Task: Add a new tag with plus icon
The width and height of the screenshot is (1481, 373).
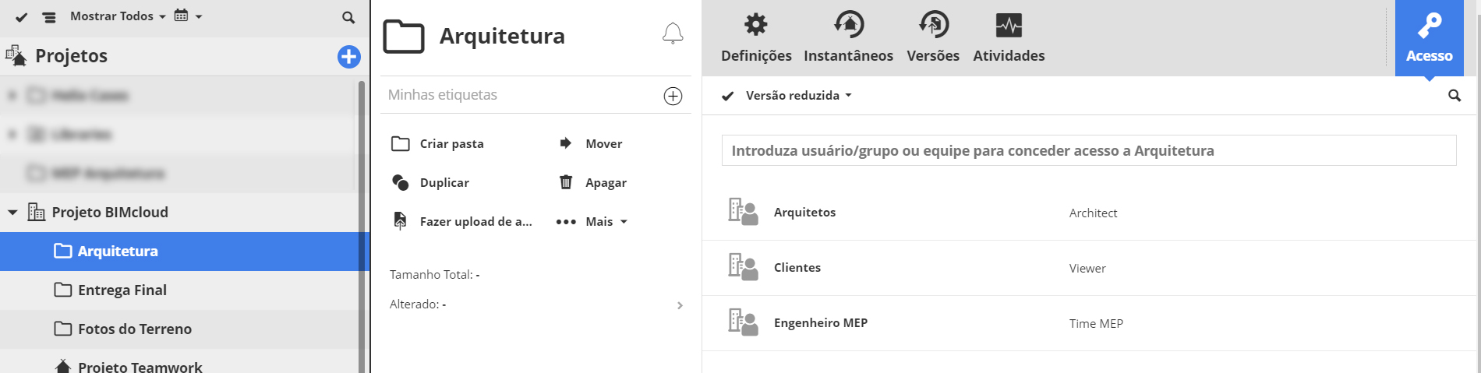Action: pos(673,96)
